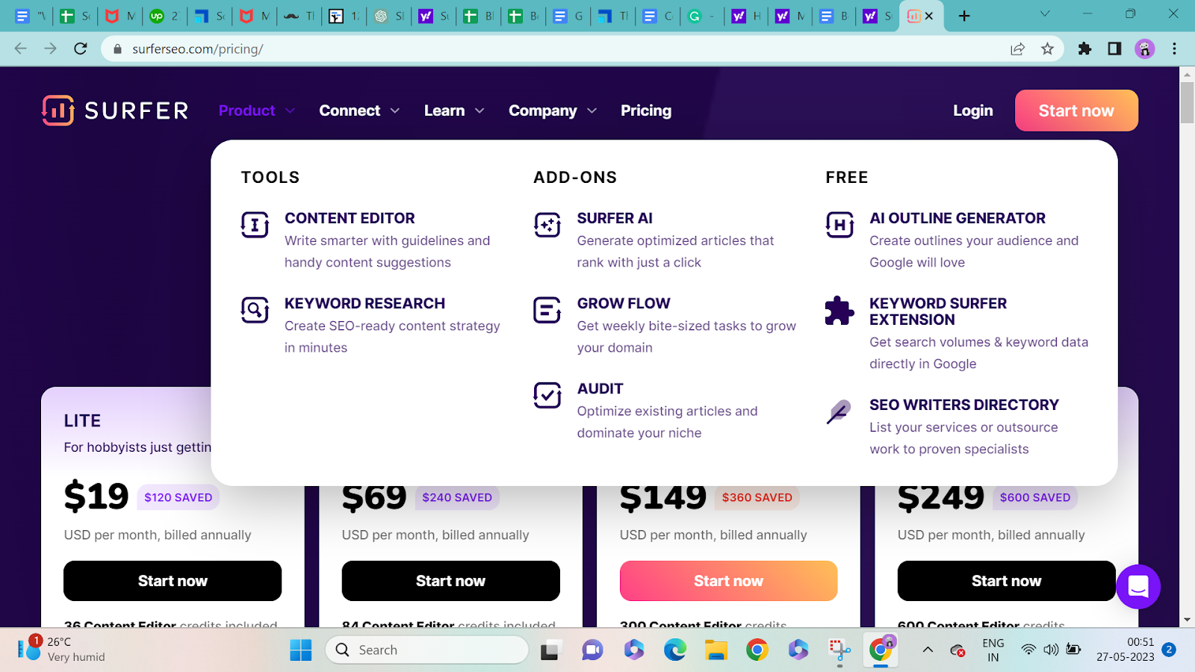Open the AI OUTLINE GENERATOR link
This screenshot has width=1195, height=672.
click(x=957, y=218)
